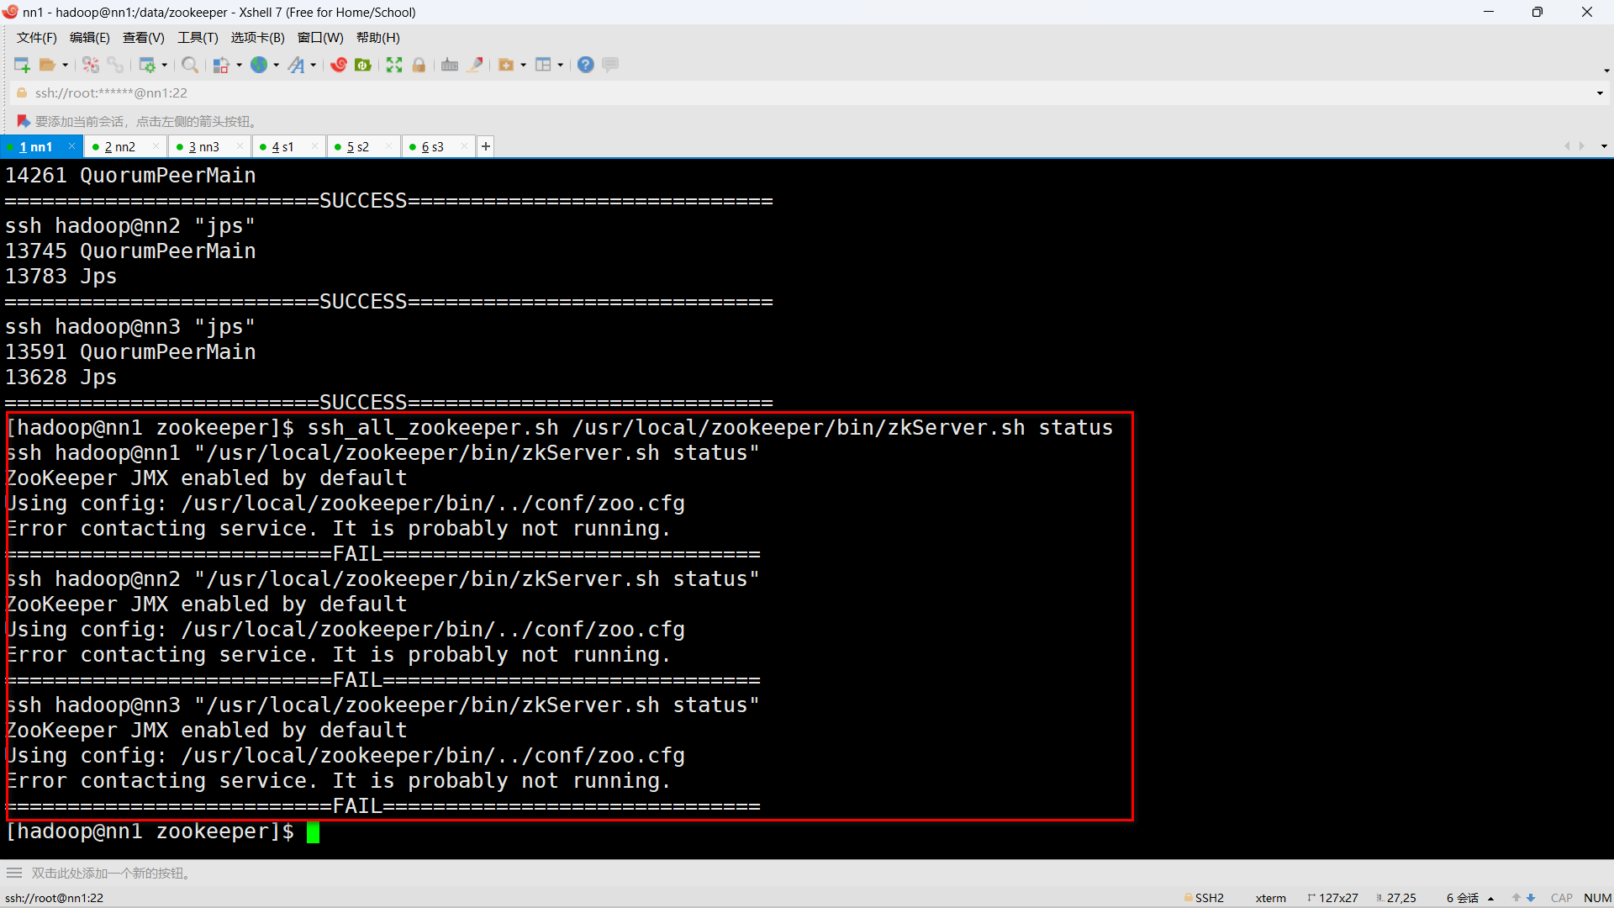Image resolution: width=1614 pixels, height=908 pixels.
Task: Expand the font settings dropdown arrow
Action: [313, 65]
